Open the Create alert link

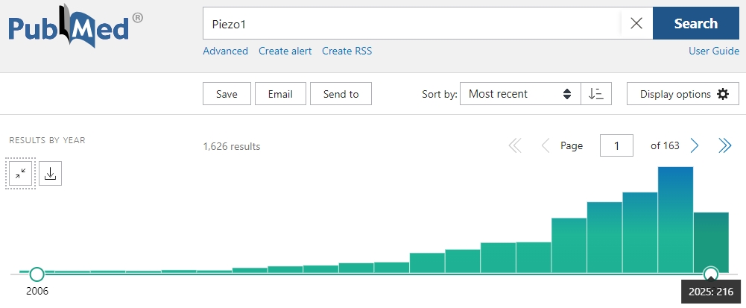click(285, 51)
